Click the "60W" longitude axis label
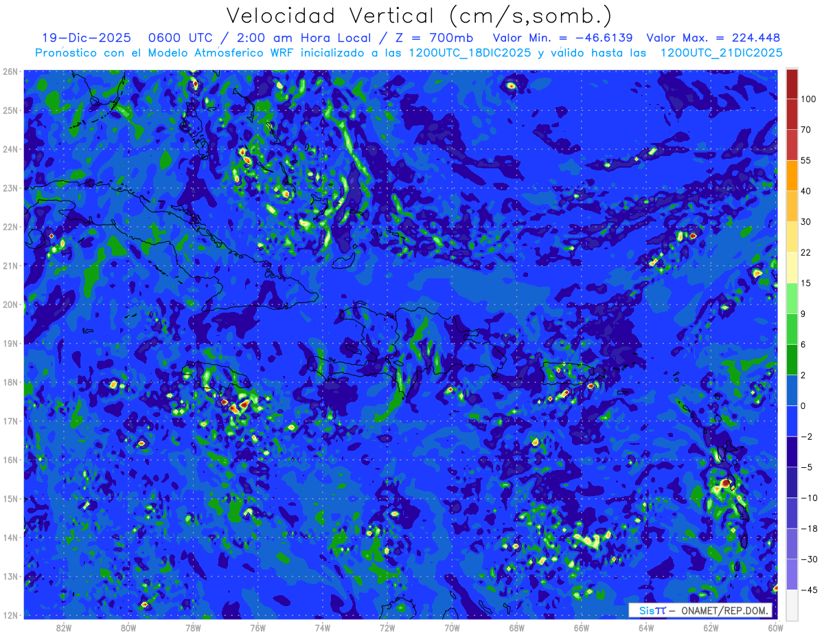This screenshot has width=824, height=637. click(775, 627)
